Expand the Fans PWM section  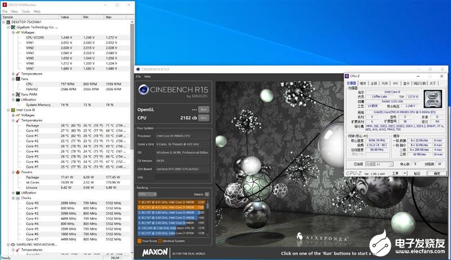(x=13, y=94)
